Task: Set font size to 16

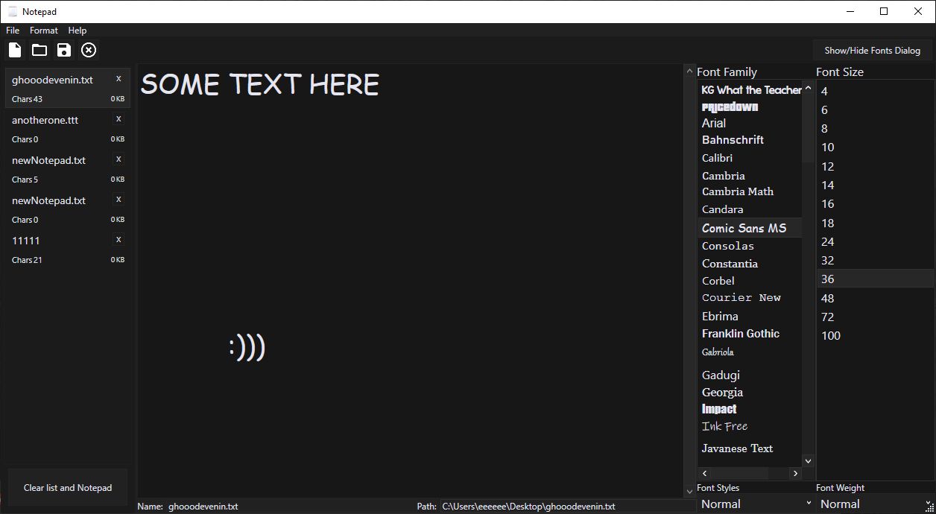Action: click(x=876, y=204)
